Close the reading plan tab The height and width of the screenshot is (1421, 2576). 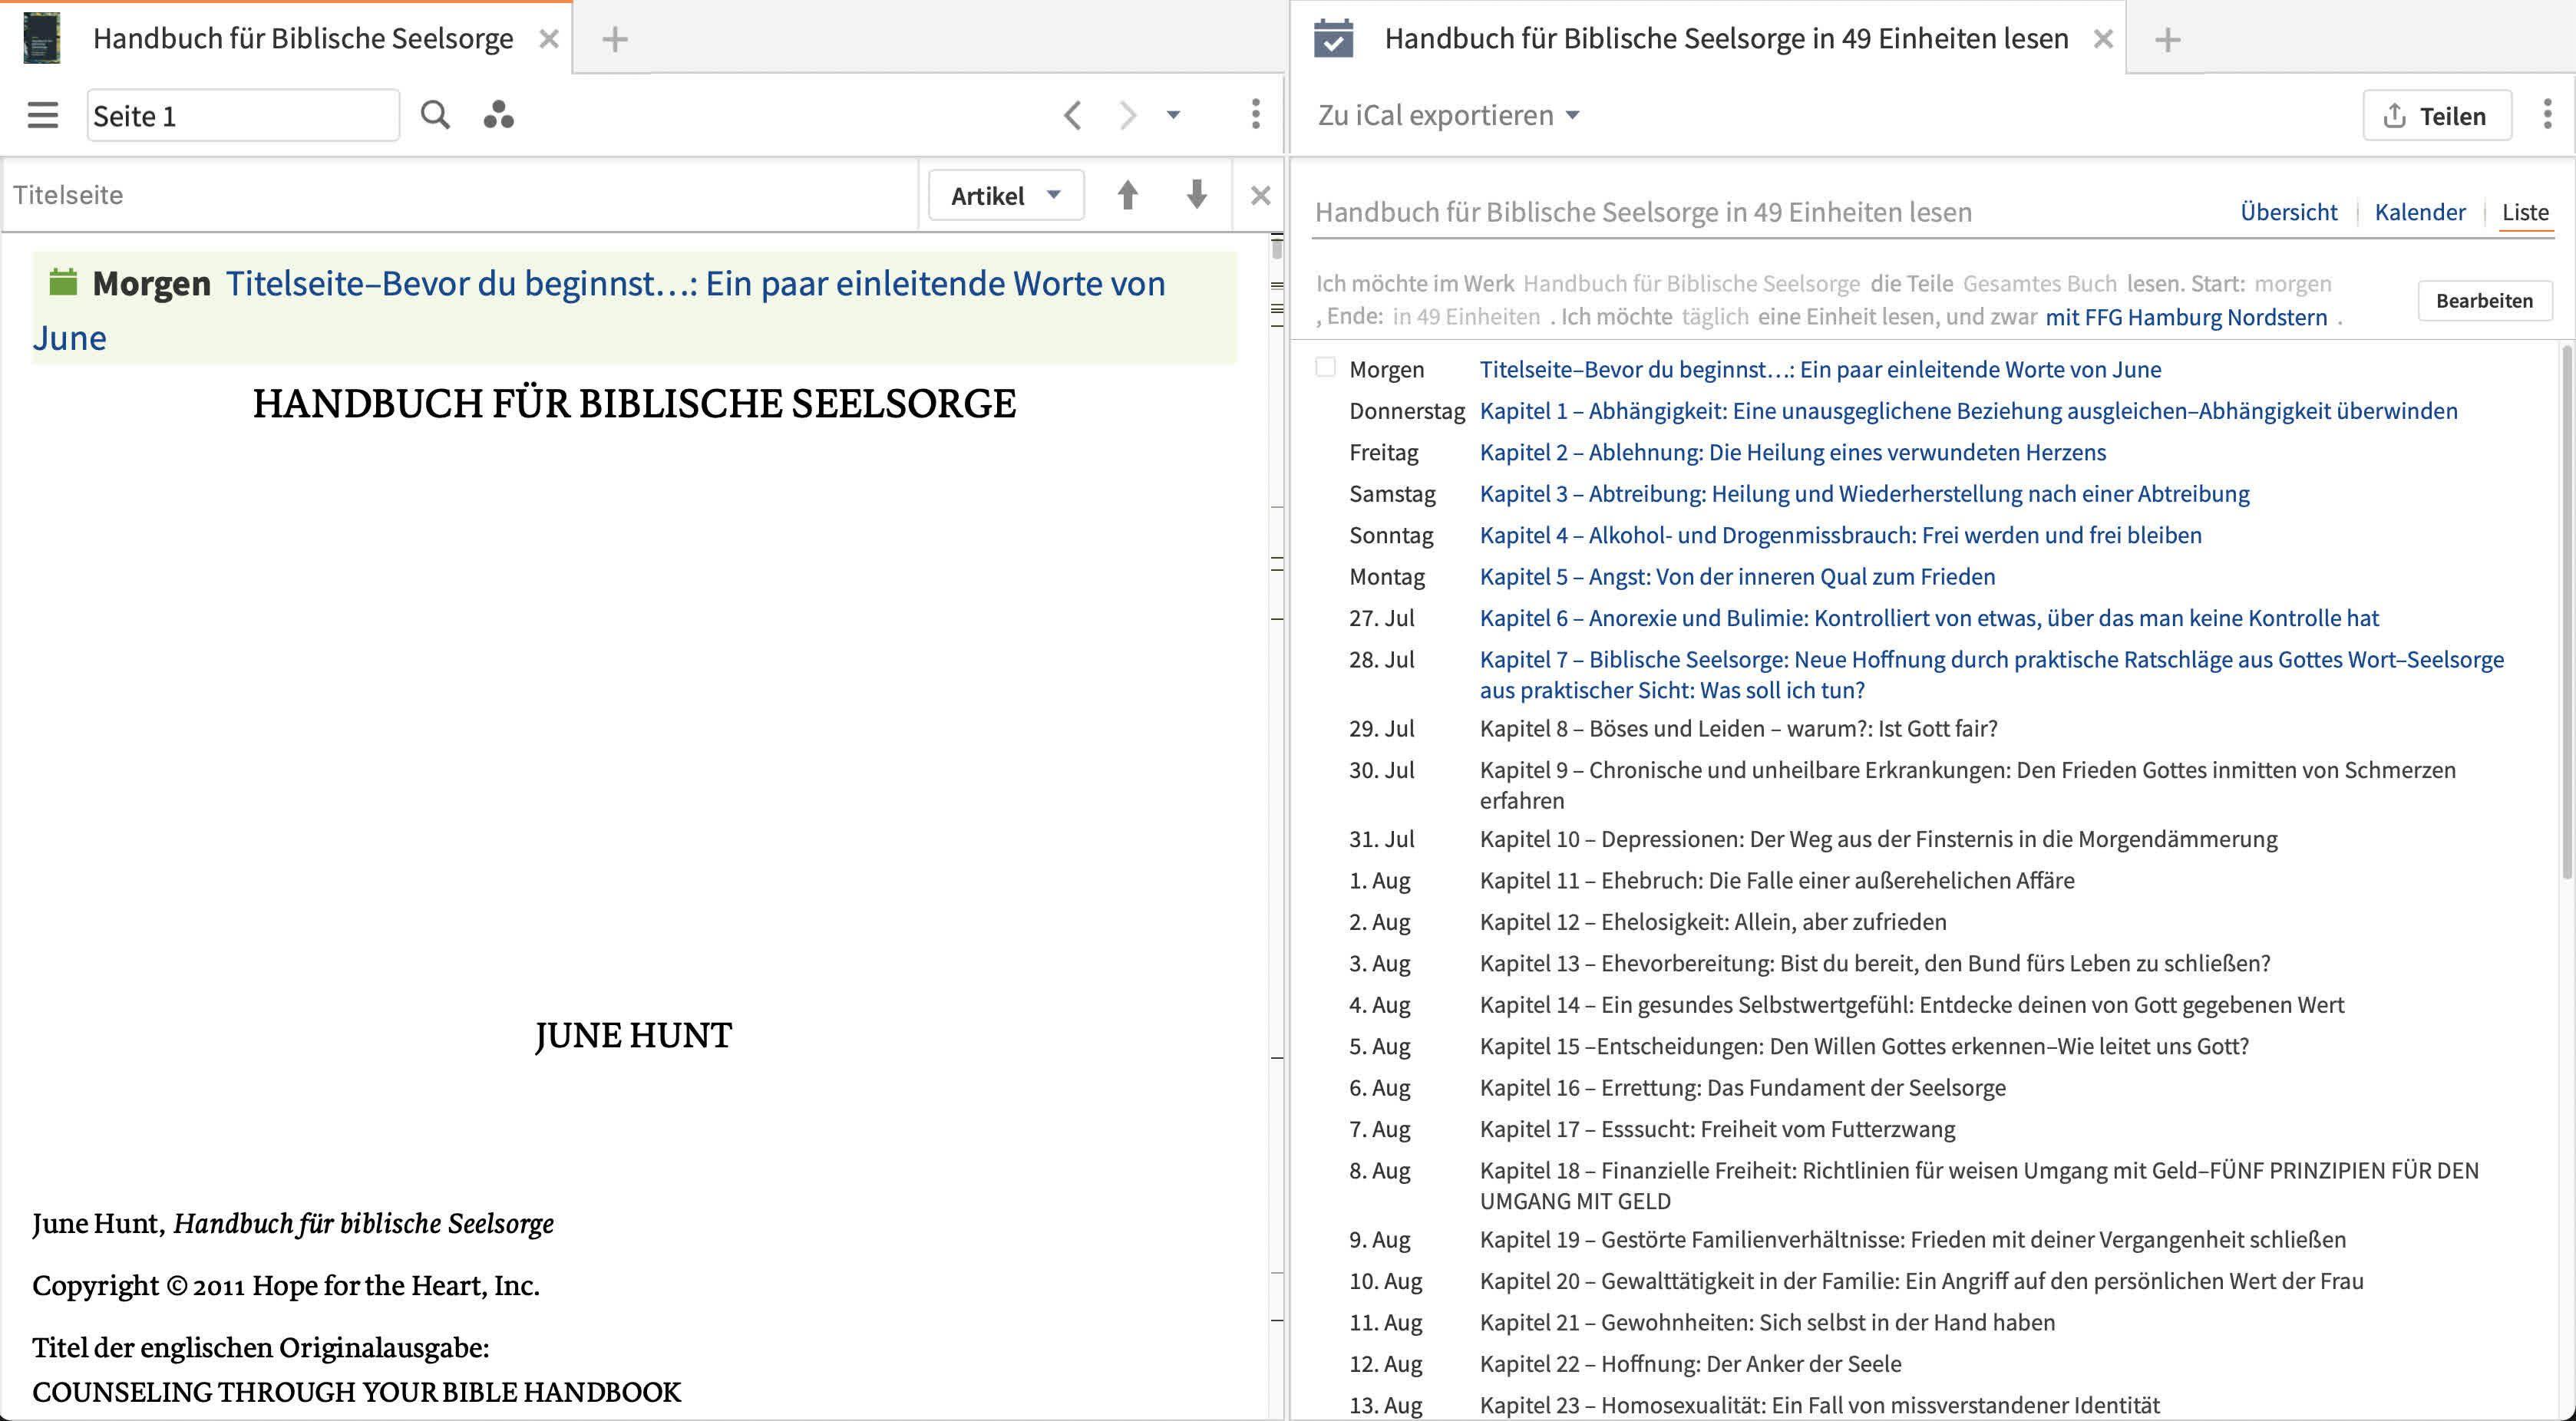(2103, 39)
